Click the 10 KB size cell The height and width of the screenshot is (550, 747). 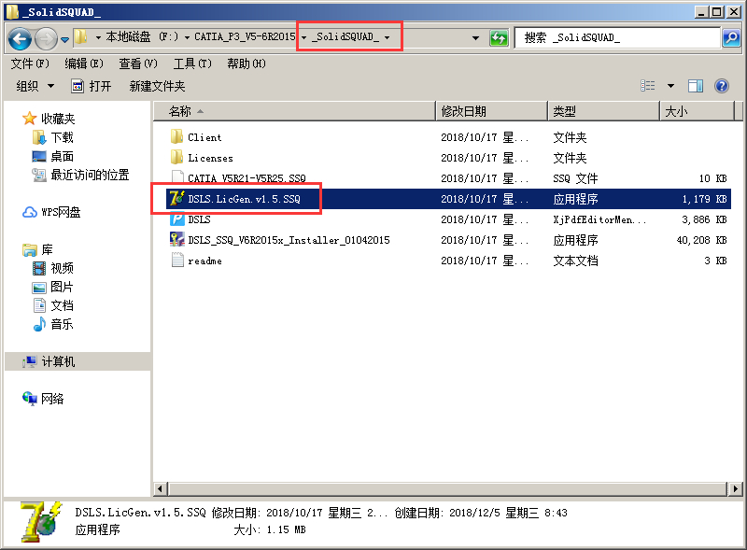coord(712,178)
